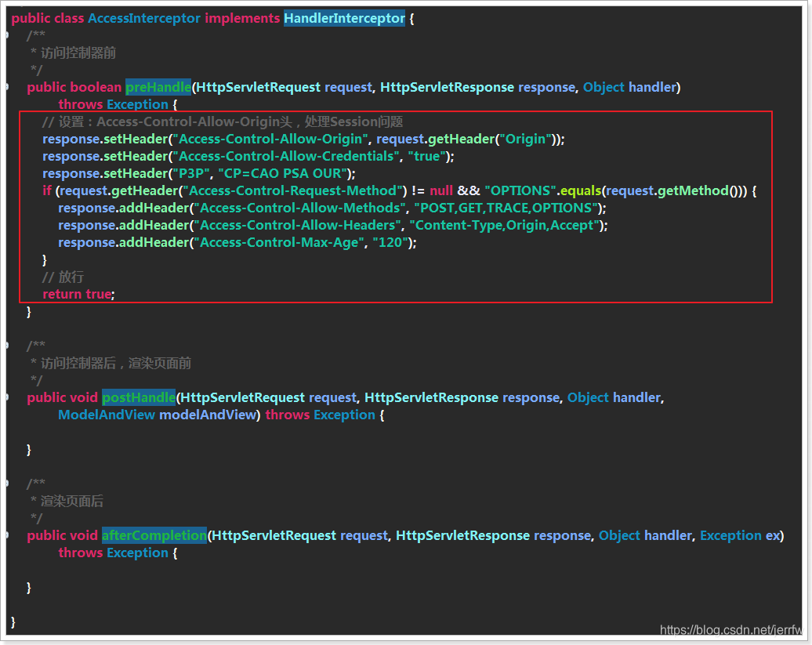Click the comment starting "// 设置：Access-Control-Allow-Origin头"

tap(223, 121)
